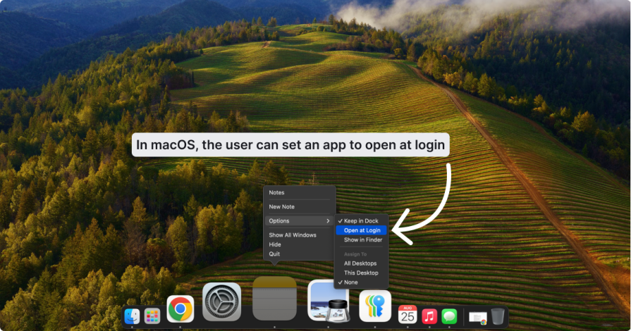
Task: Open Launchpad from the Dock
Action: pyautogui.click(x=152, y=316)
